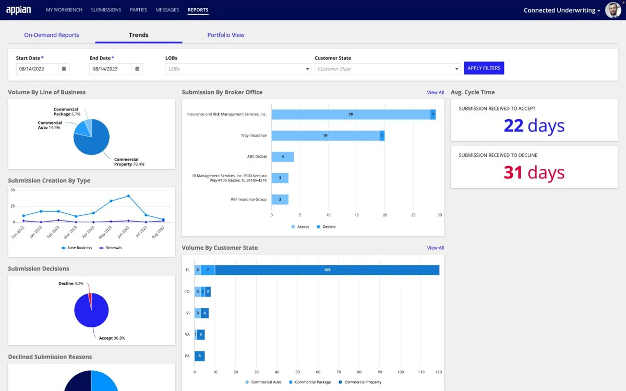Toggle the New Business legend series

(76, 248)
